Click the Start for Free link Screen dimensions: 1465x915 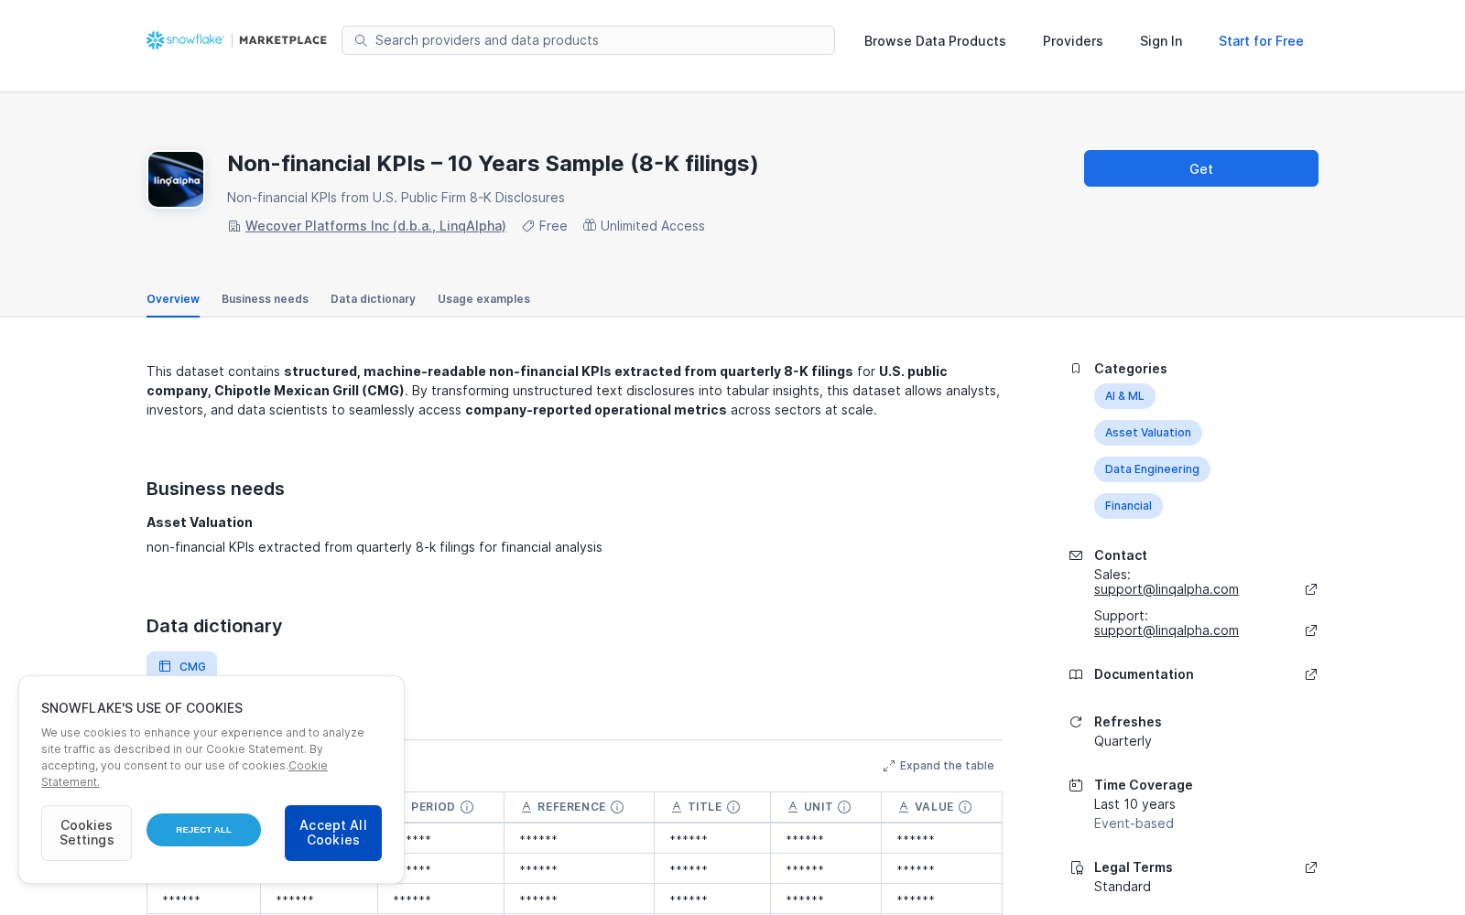1261,41
